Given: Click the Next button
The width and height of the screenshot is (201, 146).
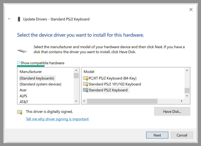Looking at the screenshot, I should pos(157,135).
